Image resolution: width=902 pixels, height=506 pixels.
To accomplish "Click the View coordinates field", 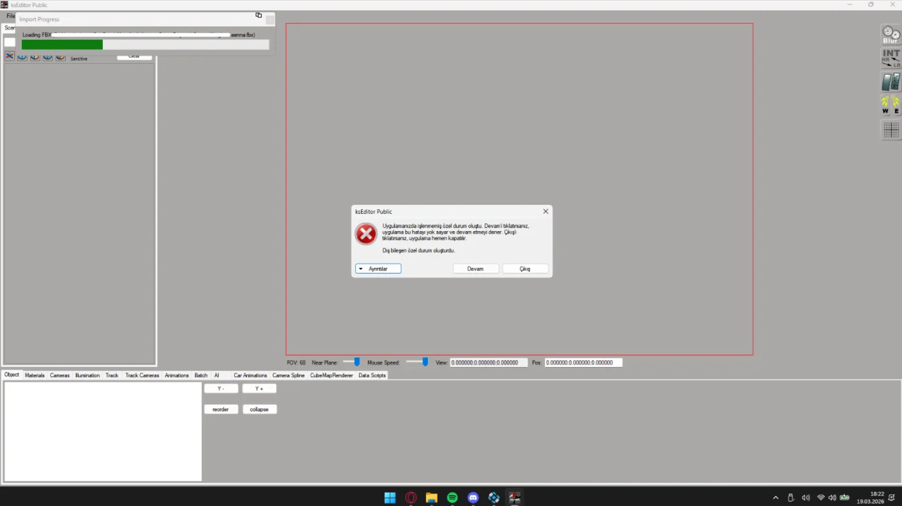I will (x=489, y=363).
